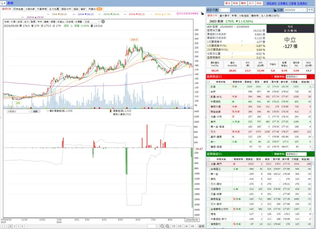Click the question mark on the green sellers header
Viewport: 316px width, 229px height.
pos(272,154)
